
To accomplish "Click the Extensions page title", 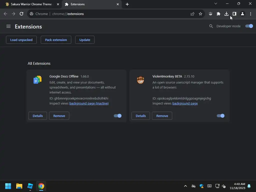I will coord(28,26).
